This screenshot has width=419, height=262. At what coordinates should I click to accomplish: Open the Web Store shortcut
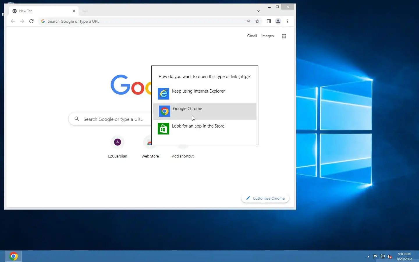point(150,147)
